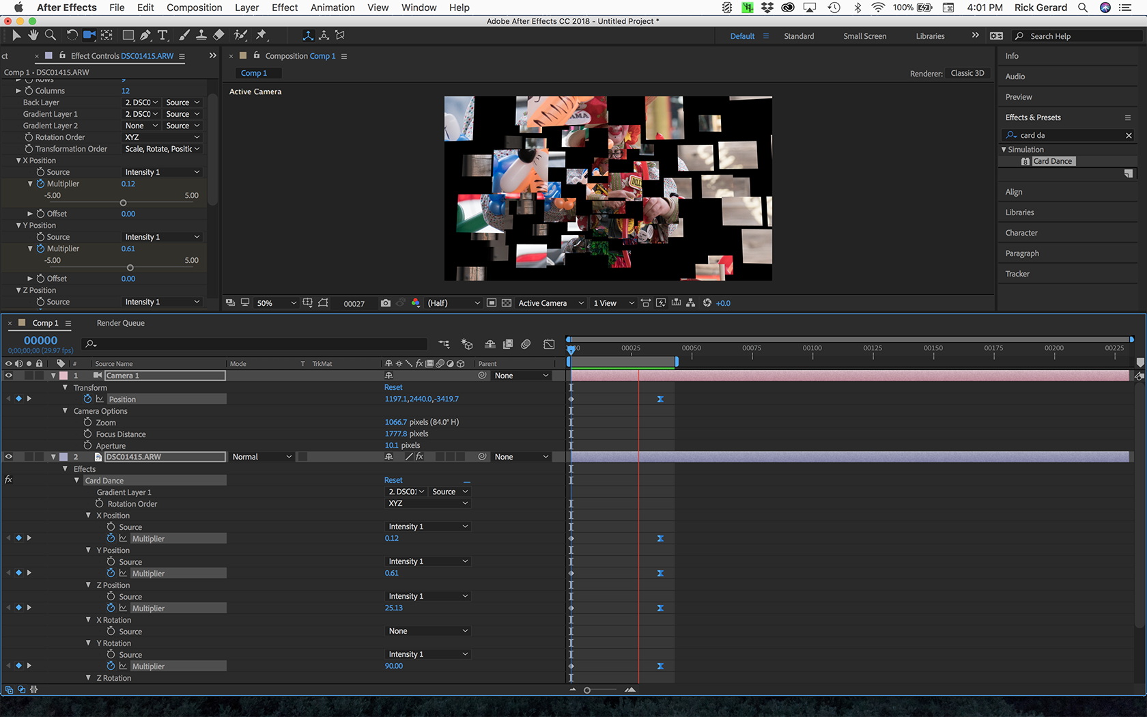Hide the DSC01415.ARW layer
The image size is (1147, 717).
click(9, 457)
